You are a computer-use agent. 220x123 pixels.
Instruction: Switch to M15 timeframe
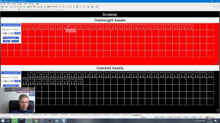pos(43,10)
